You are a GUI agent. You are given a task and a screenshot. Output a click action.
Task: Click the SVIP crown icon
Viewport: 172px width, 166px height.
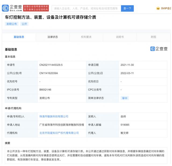pyautogui.click(x=158, y=8)
